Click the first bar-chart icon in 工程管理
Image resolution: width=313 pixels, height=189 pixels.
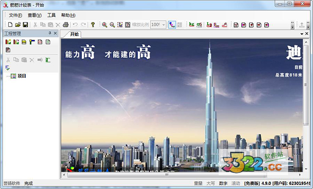(8, 42)
